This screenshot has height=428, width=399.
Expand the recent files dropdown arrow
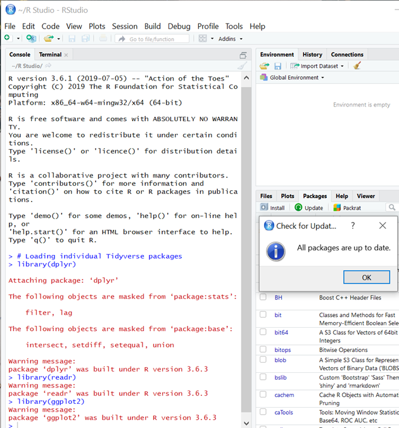coord(58,39)
